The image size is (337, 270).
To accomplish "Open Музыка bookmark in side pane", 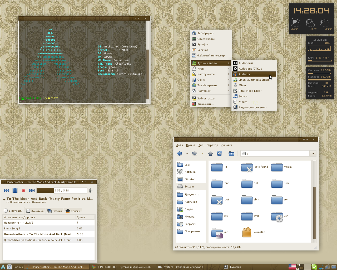I will [191, 216].
